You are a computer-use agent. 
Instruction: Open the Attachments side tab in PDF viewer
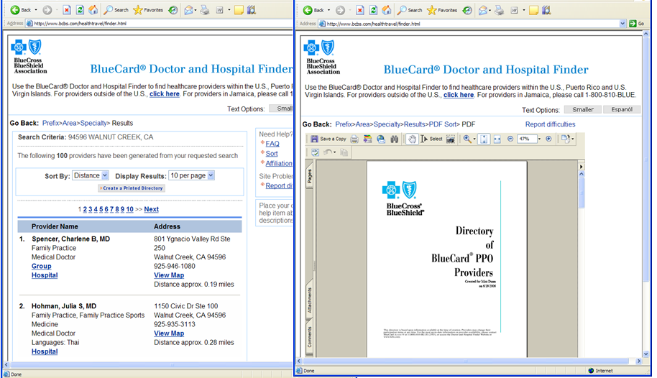tap(310, 300)
